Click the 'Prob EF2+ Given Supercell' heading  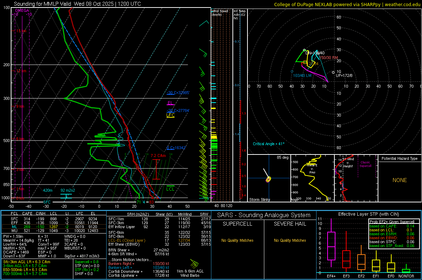coord(392,222)
